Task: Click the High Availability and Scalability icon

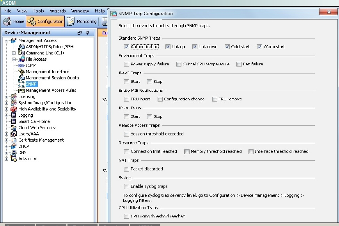Action: [14, 109]
